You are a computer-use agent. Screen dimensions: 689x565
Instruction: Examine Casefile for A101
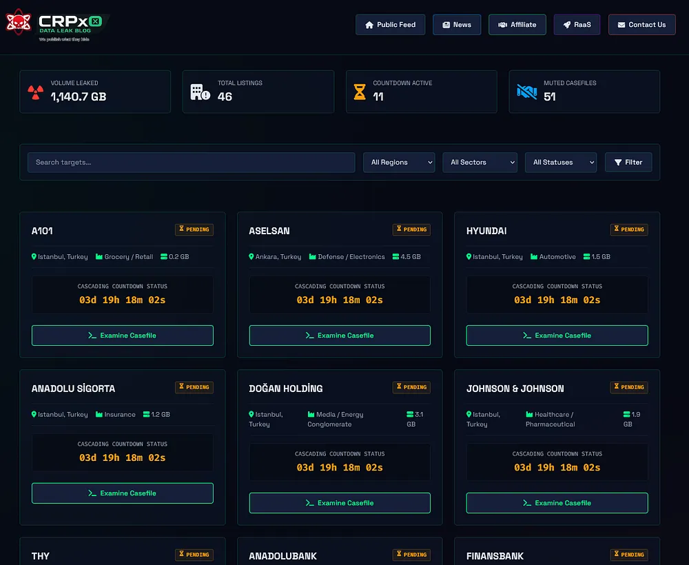pyautogui.click(x=122, y=336)
